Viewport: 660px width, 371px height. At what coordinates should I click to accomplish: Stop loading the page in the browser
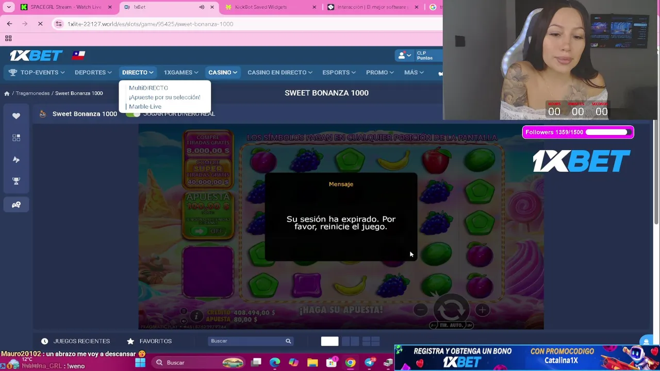click(x=40, y=24)
